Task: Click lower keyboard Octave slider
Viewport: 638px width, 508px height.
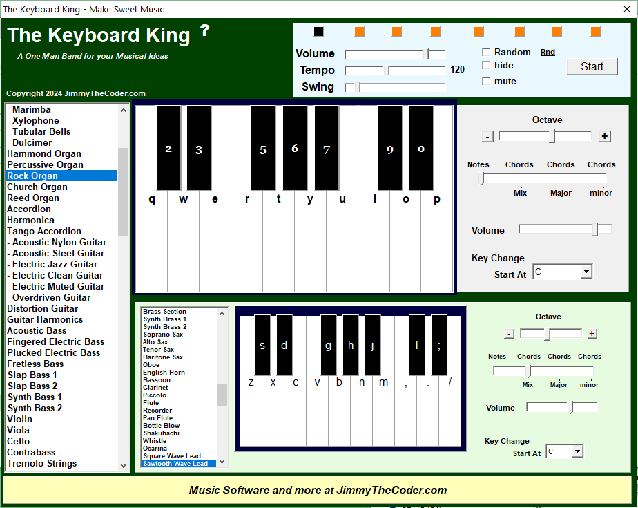Action: point(551,334)
